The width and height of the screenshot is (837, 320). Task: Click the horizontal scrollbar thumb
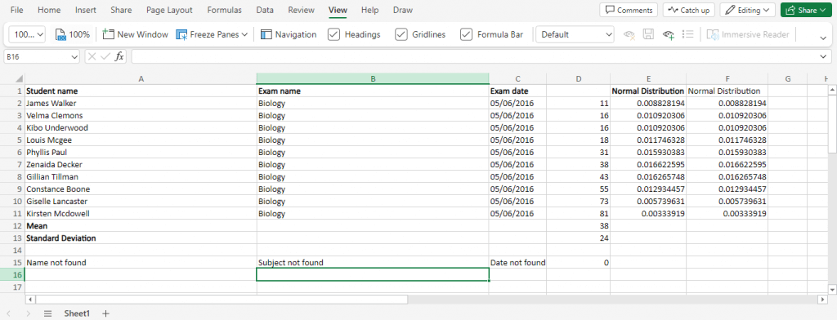(221, 300)
